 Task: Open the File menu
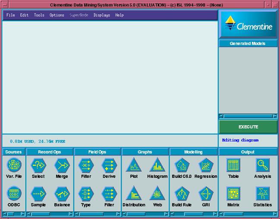[10, 15]
